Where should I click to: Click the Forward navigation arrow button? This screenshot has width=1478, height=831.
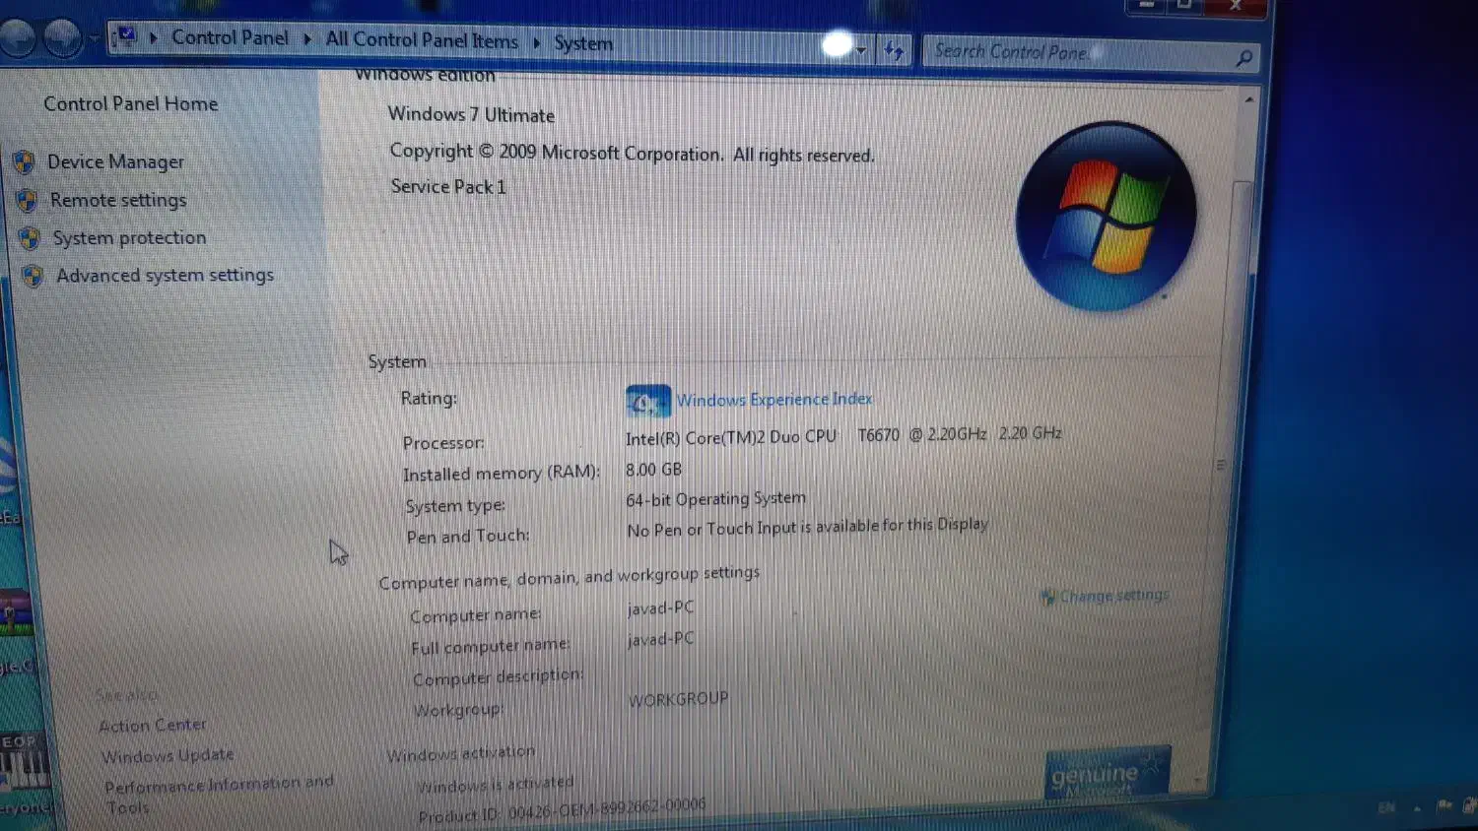63,38
